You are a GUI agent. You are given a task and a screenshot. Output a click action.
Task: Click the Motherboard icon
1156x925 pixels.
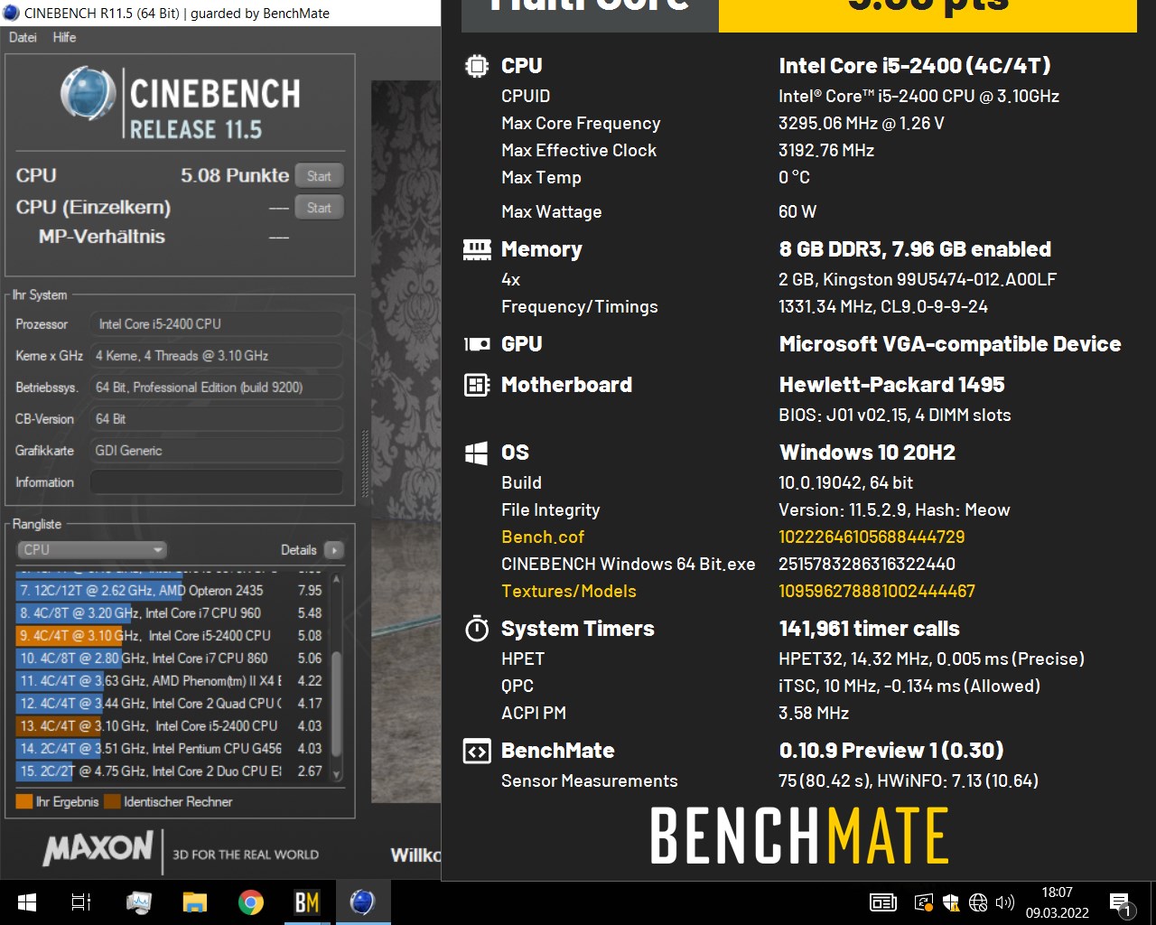click(476, 385)
